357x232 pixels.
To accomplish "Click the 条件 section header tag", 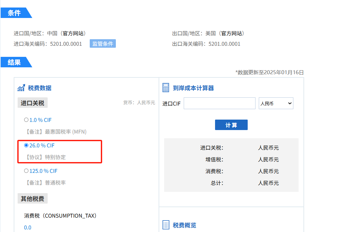I will [x=14, y=13].
